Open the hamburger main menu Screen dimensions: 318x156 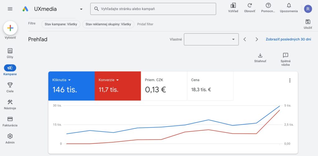[x=10, y=9]
